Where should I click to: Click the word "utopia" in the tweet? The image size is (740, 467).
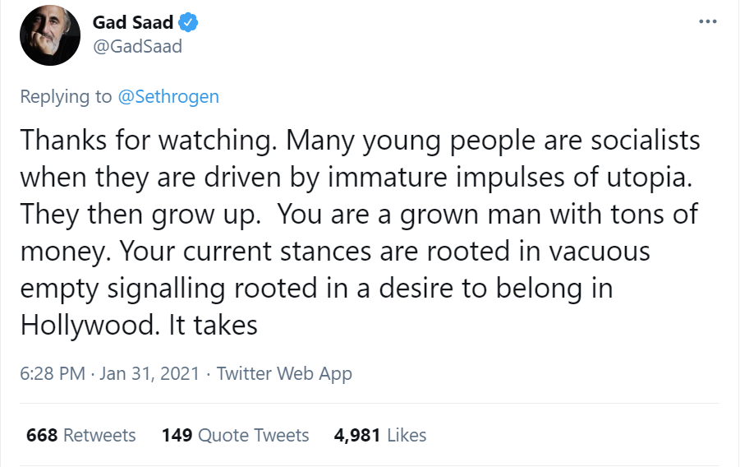[x=627, y=178]
